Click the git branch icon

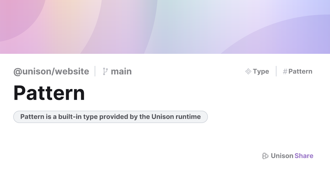(x=105, y=71)
